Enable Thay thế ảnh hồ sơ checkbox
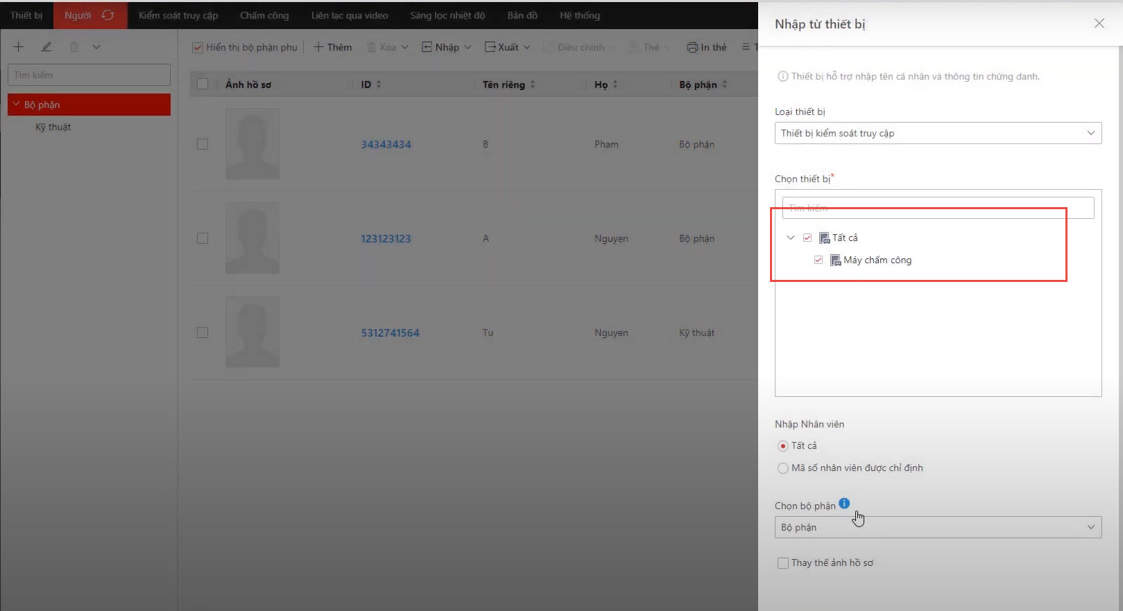This screenshot has width=1123, height=611. click(x=783, y=563)
